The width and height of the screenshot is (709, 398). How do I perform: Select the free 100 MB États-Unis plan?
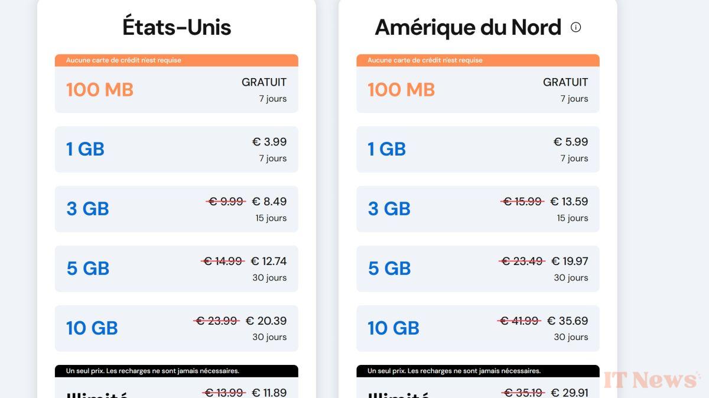[x=177, y=89]
